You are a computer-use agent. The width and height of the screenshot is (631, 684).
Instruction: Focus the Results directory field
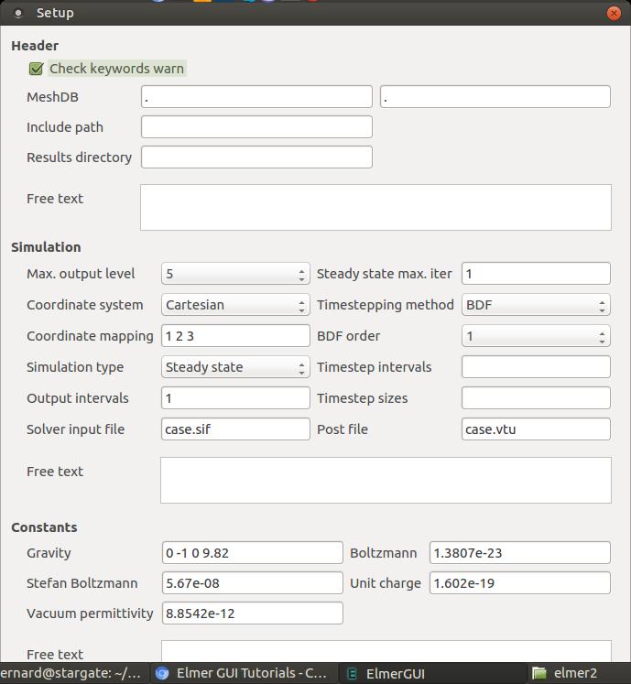pos(256,157)
